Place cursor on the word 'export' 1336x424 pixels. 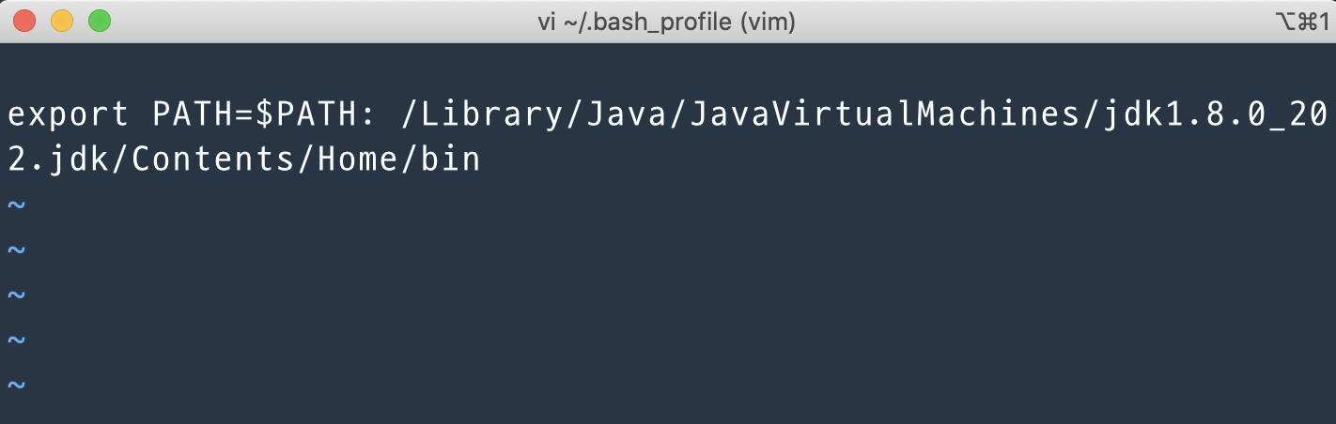click(69, 114)
